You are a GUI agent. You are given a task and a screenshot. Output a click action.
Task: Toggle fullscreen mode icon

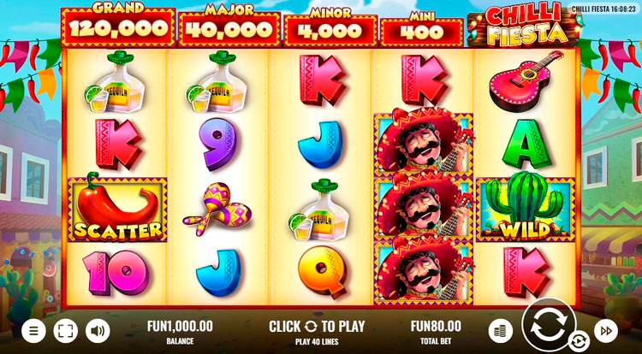[66, 330]
